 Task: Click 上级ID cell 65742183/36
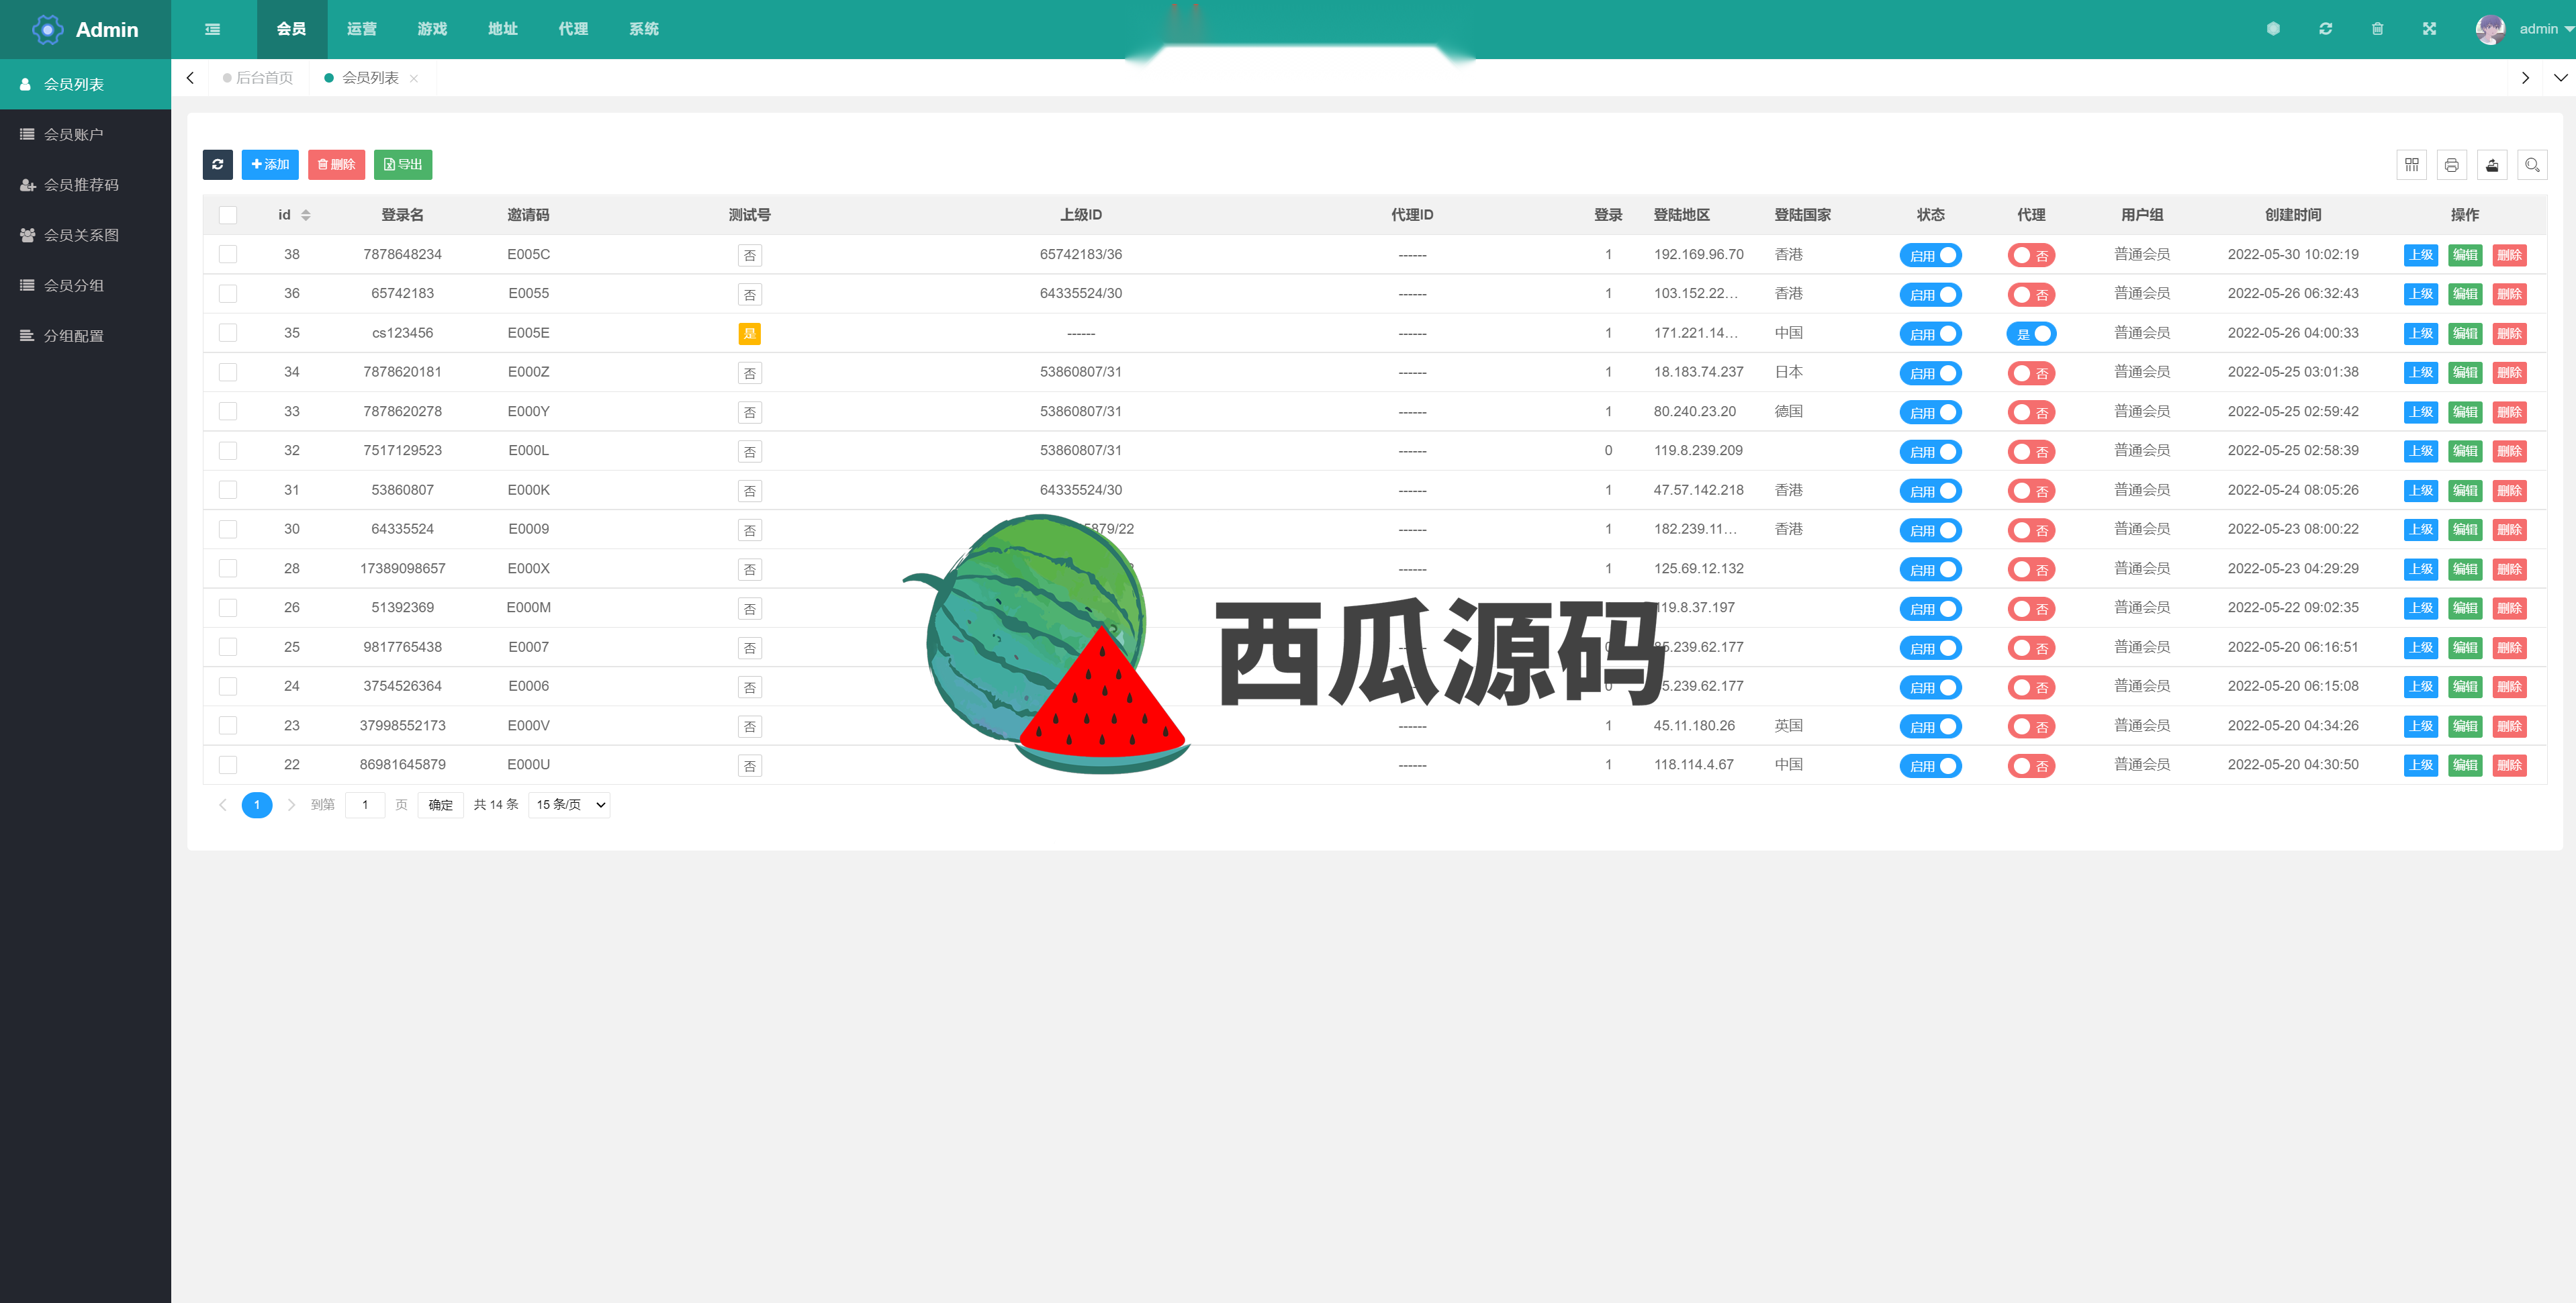1080,254
